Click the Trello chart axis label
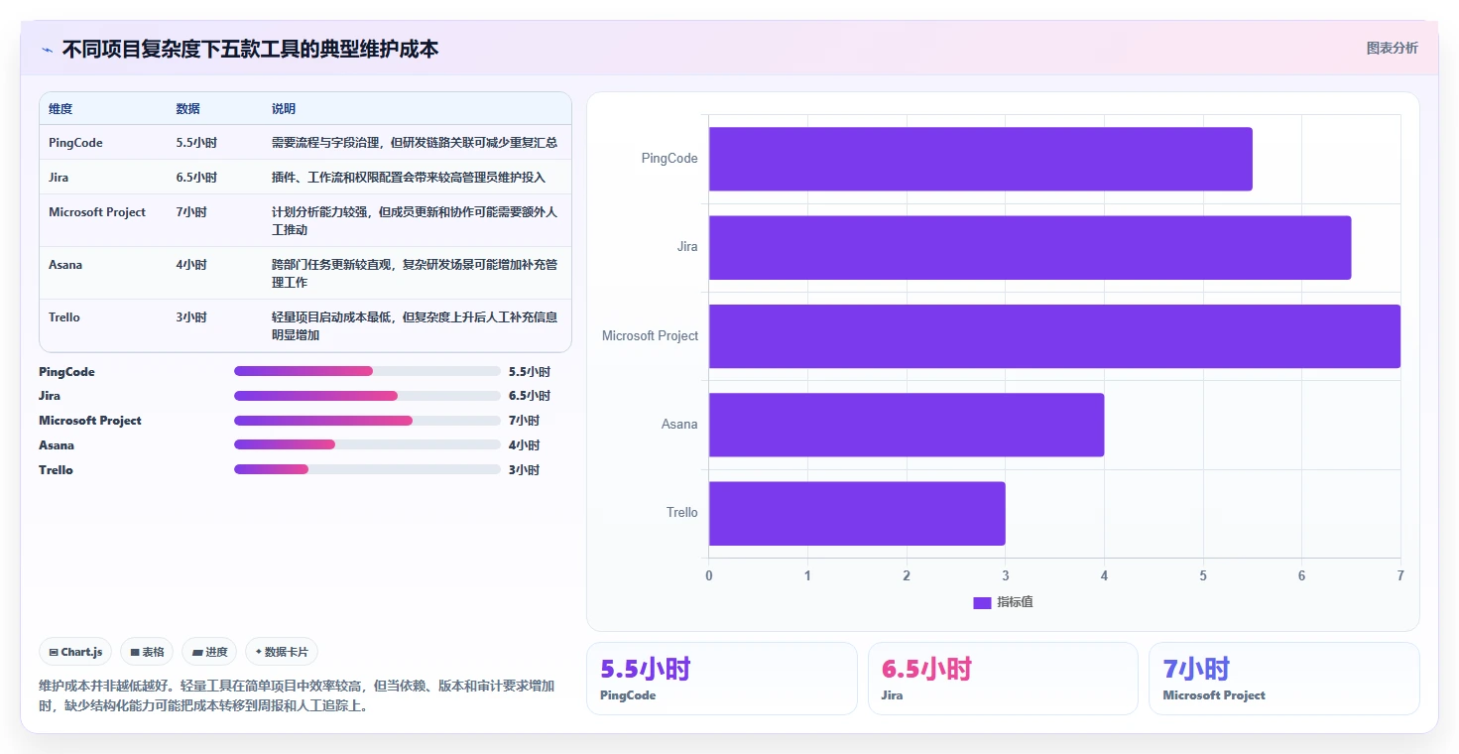 [682, 513]
